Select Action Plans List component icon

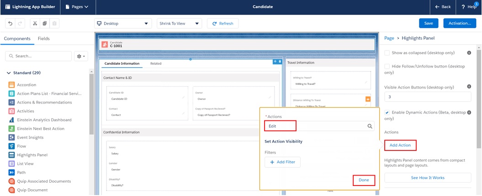[x=12, y=93]
